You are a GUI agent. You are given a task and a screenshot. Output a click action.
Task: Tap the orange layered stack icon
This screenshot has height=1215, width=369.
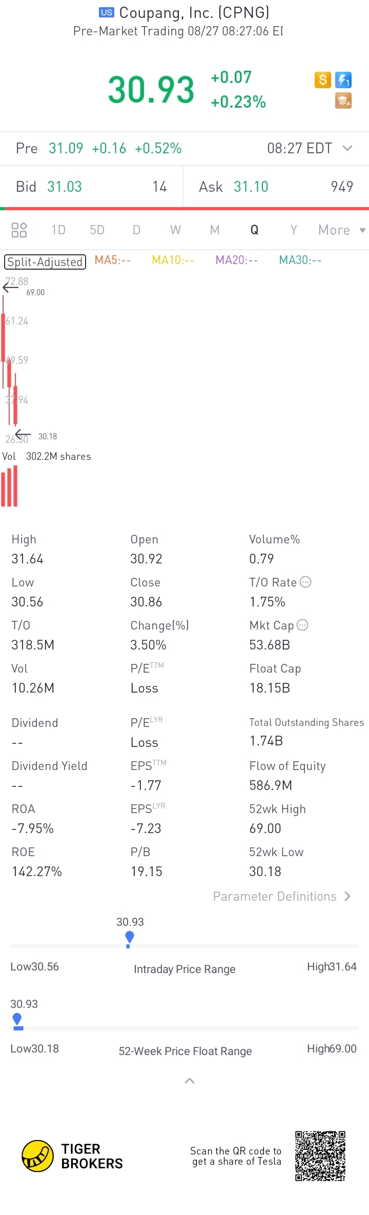tap(343, 101)
